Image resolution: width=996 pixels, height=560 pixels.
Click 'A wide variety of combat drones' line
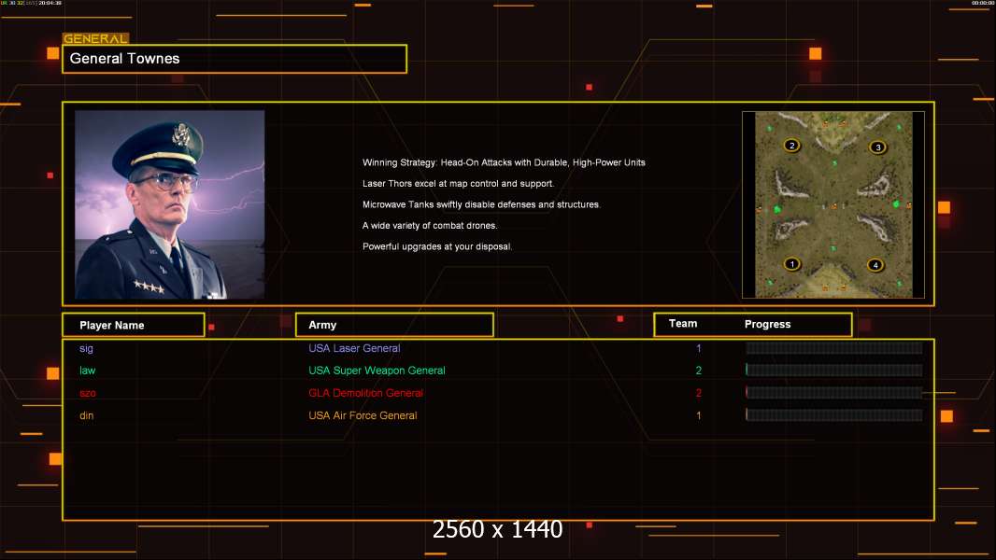(430, 225)
